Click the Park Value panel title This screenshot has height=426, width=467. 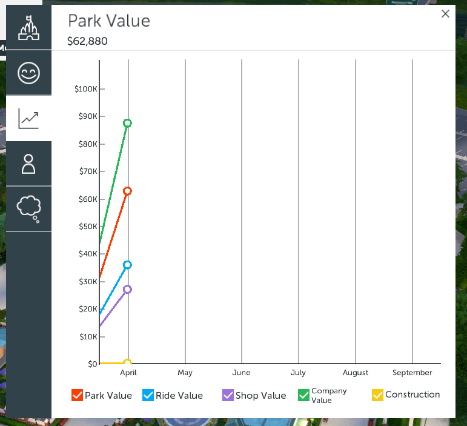(109, 21)
